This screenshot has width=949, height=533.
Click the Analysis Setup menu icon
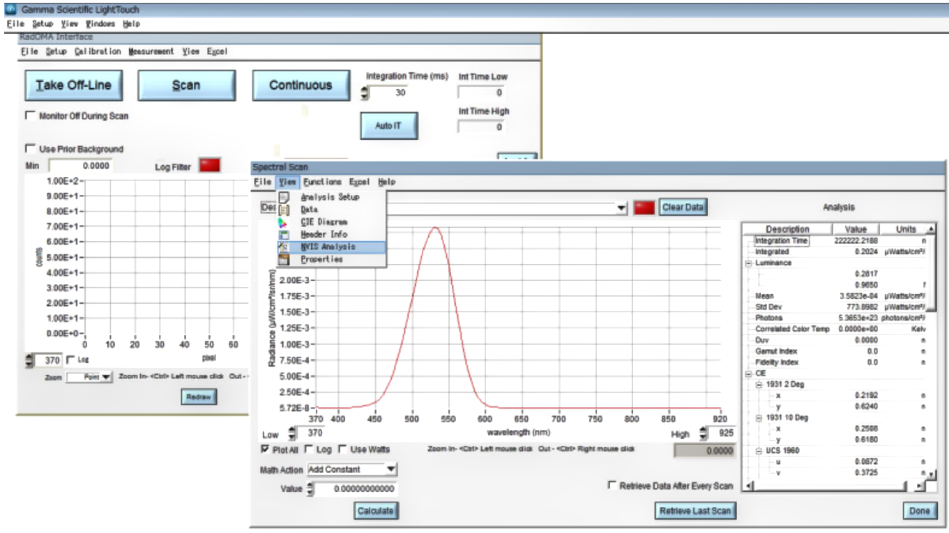(x=284, y=197)
